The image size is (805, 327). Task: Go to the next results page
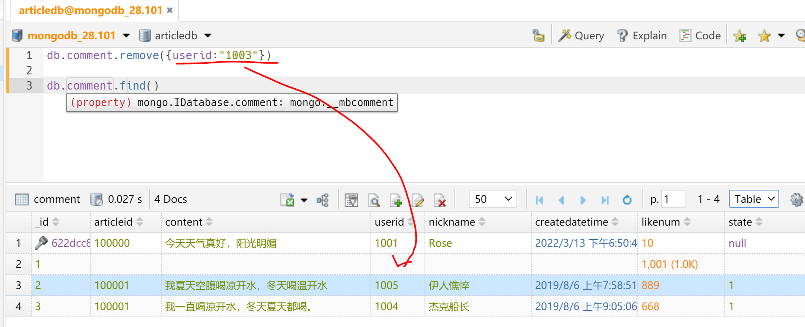(583, 200)
